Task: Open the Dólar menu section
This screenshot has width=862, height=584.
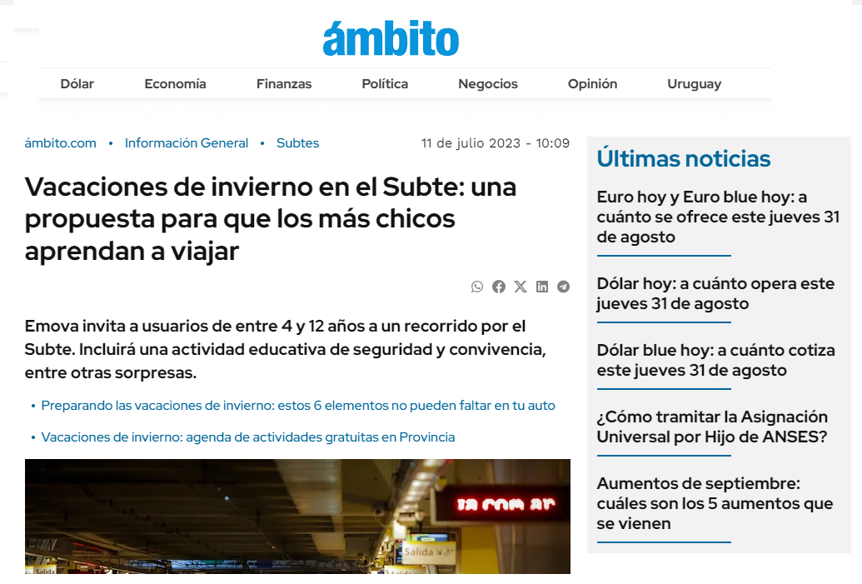Action: point(77,84)
